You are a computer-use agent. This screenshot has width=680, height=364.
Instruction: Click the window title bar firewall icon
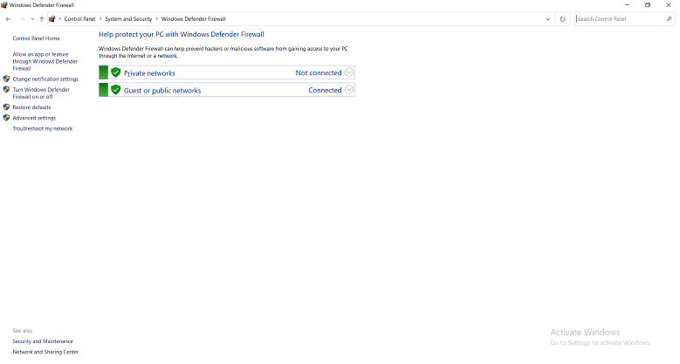(x=4, y=5)
